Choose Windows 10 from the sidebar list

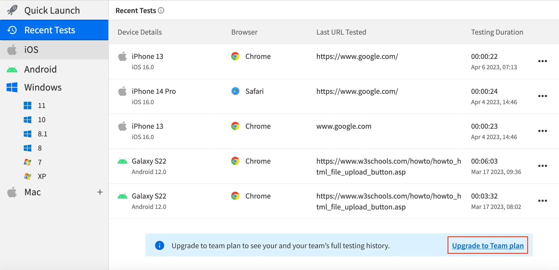click(41, 120)
